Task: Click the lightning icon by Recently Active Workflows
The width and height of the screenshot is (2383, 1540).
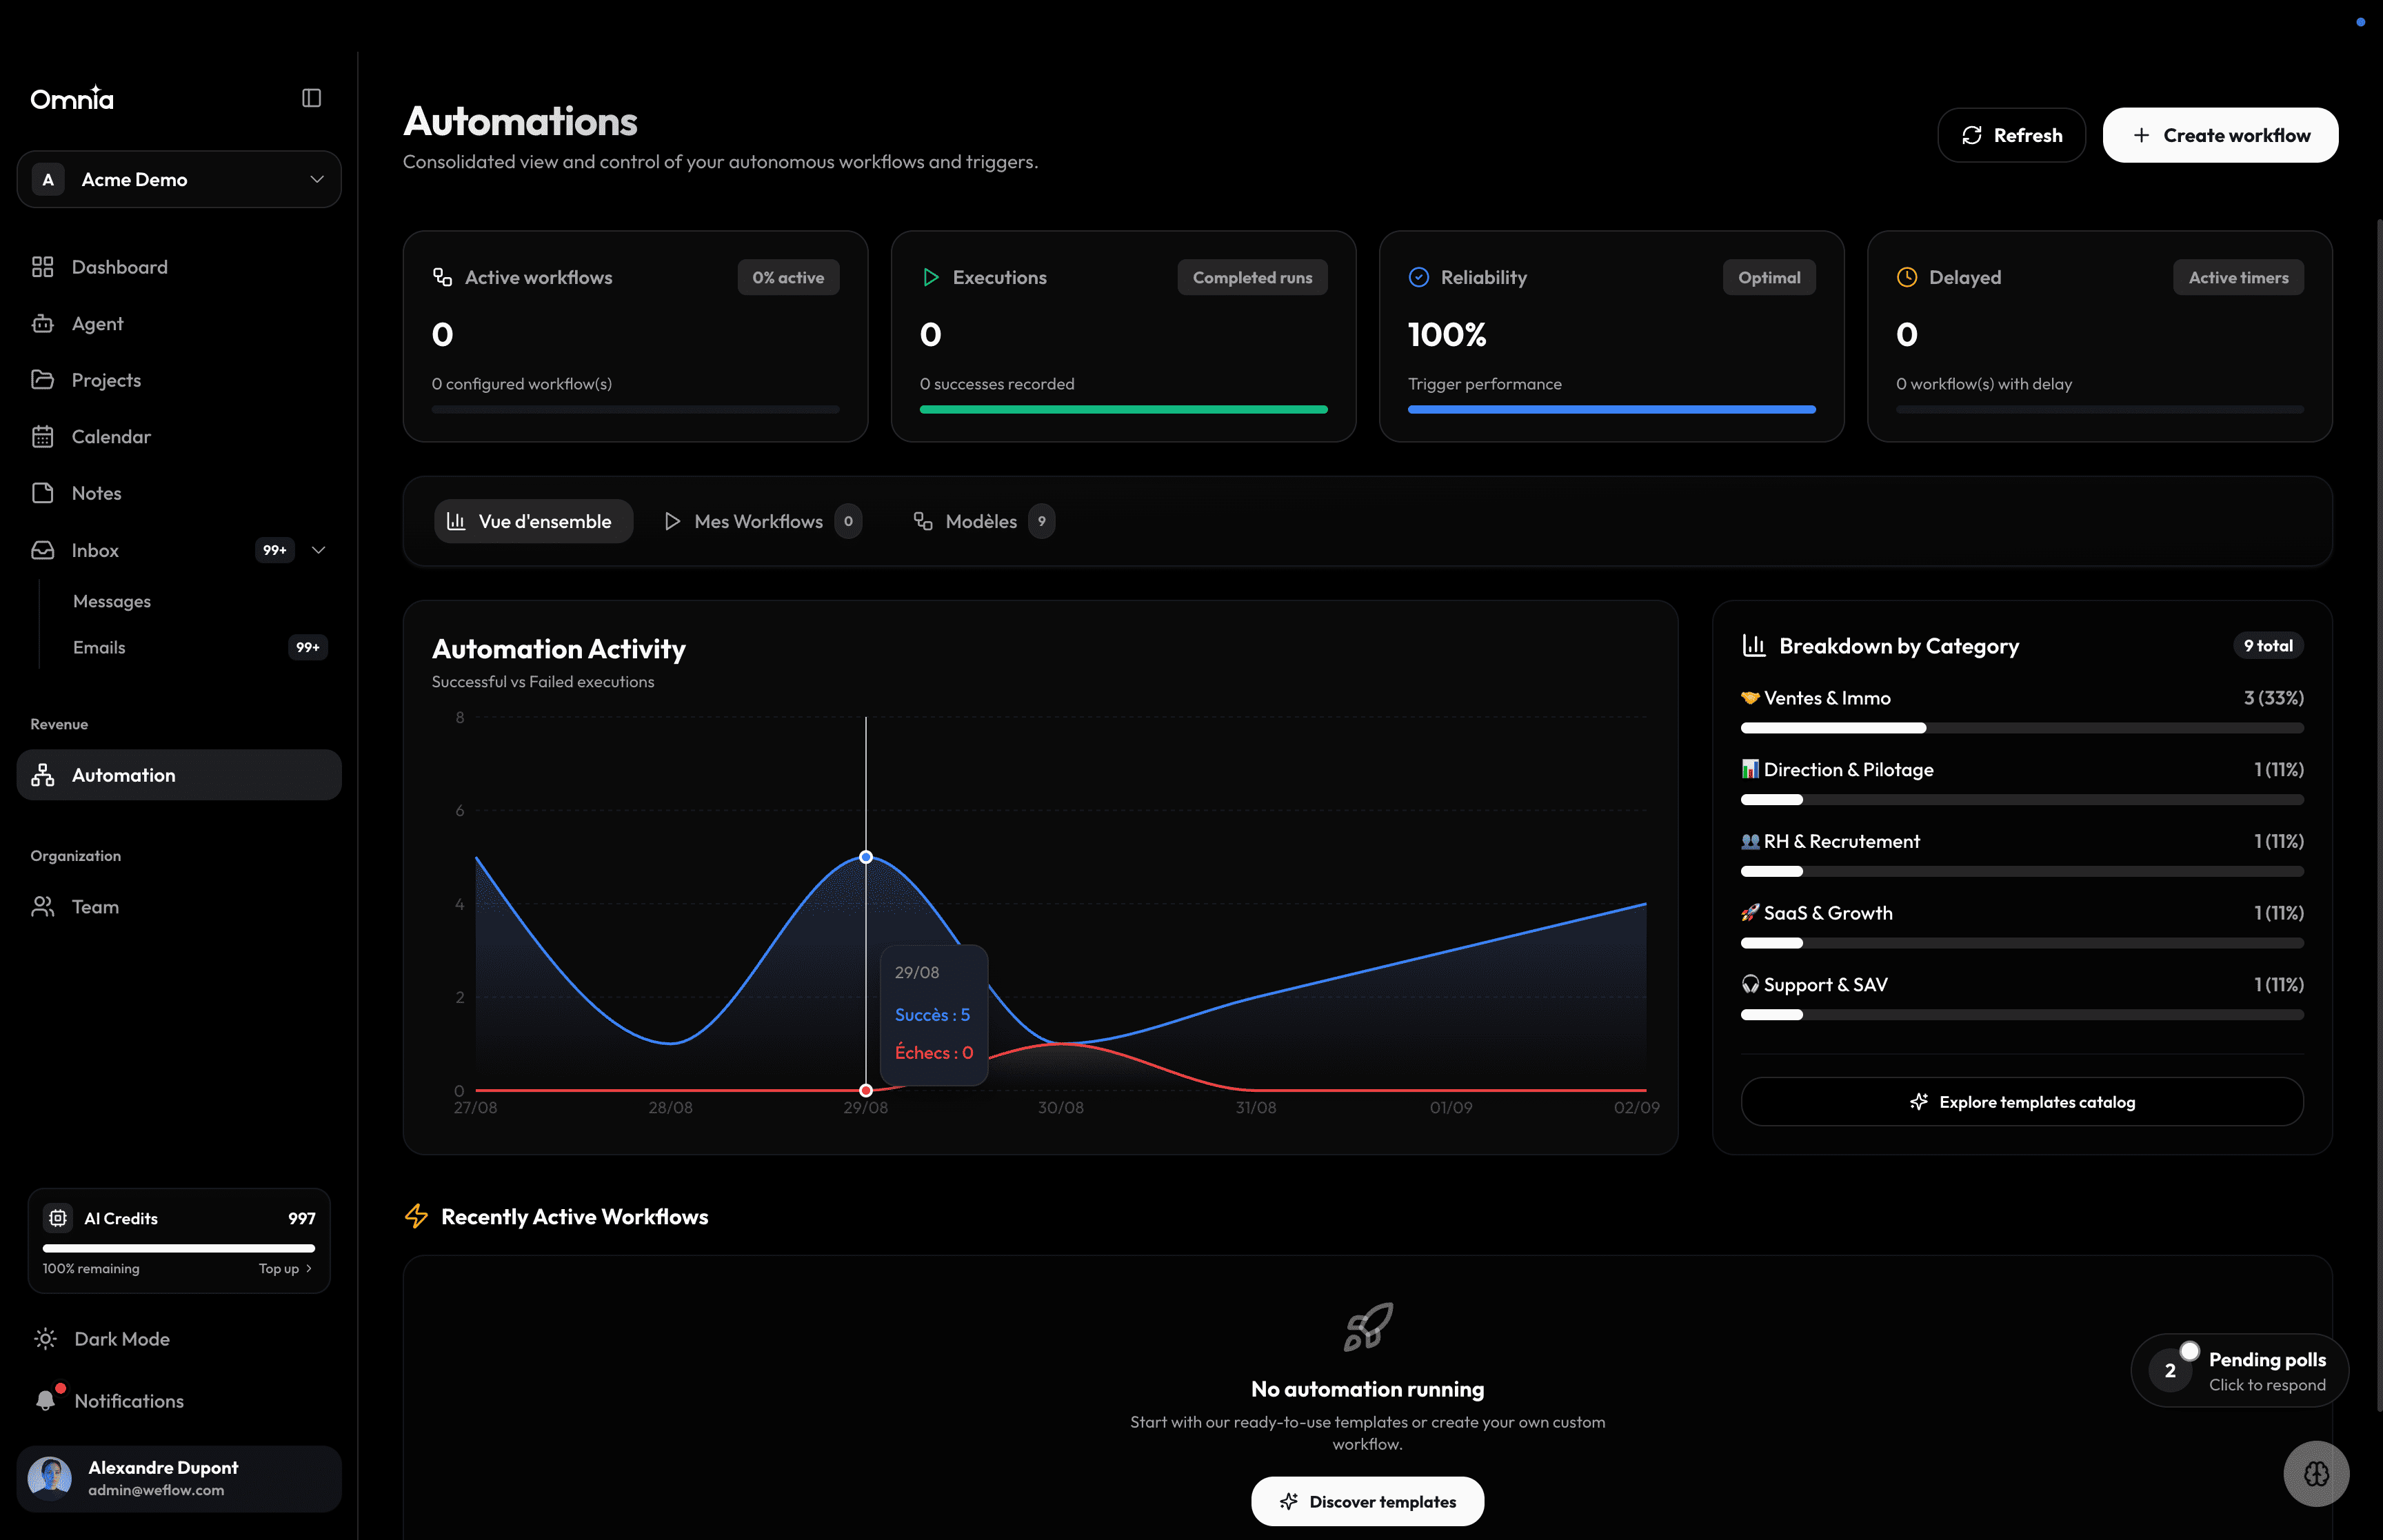Action: coord(416,1216)
